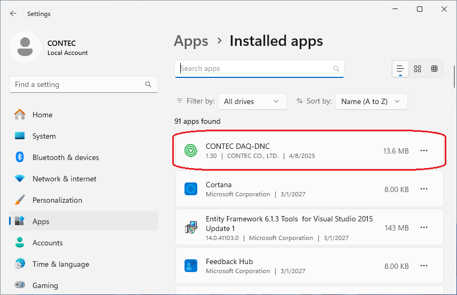Focus the Find a setting field
This screenshot has height=295, width=457.
click(84, 84)
